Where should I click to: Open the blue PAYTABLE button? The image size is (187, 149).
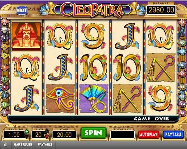(173, 135)
